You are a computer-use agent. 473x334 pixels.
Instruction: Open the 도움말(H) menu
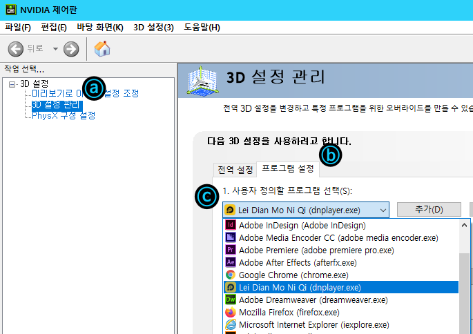tap(202, 28)
